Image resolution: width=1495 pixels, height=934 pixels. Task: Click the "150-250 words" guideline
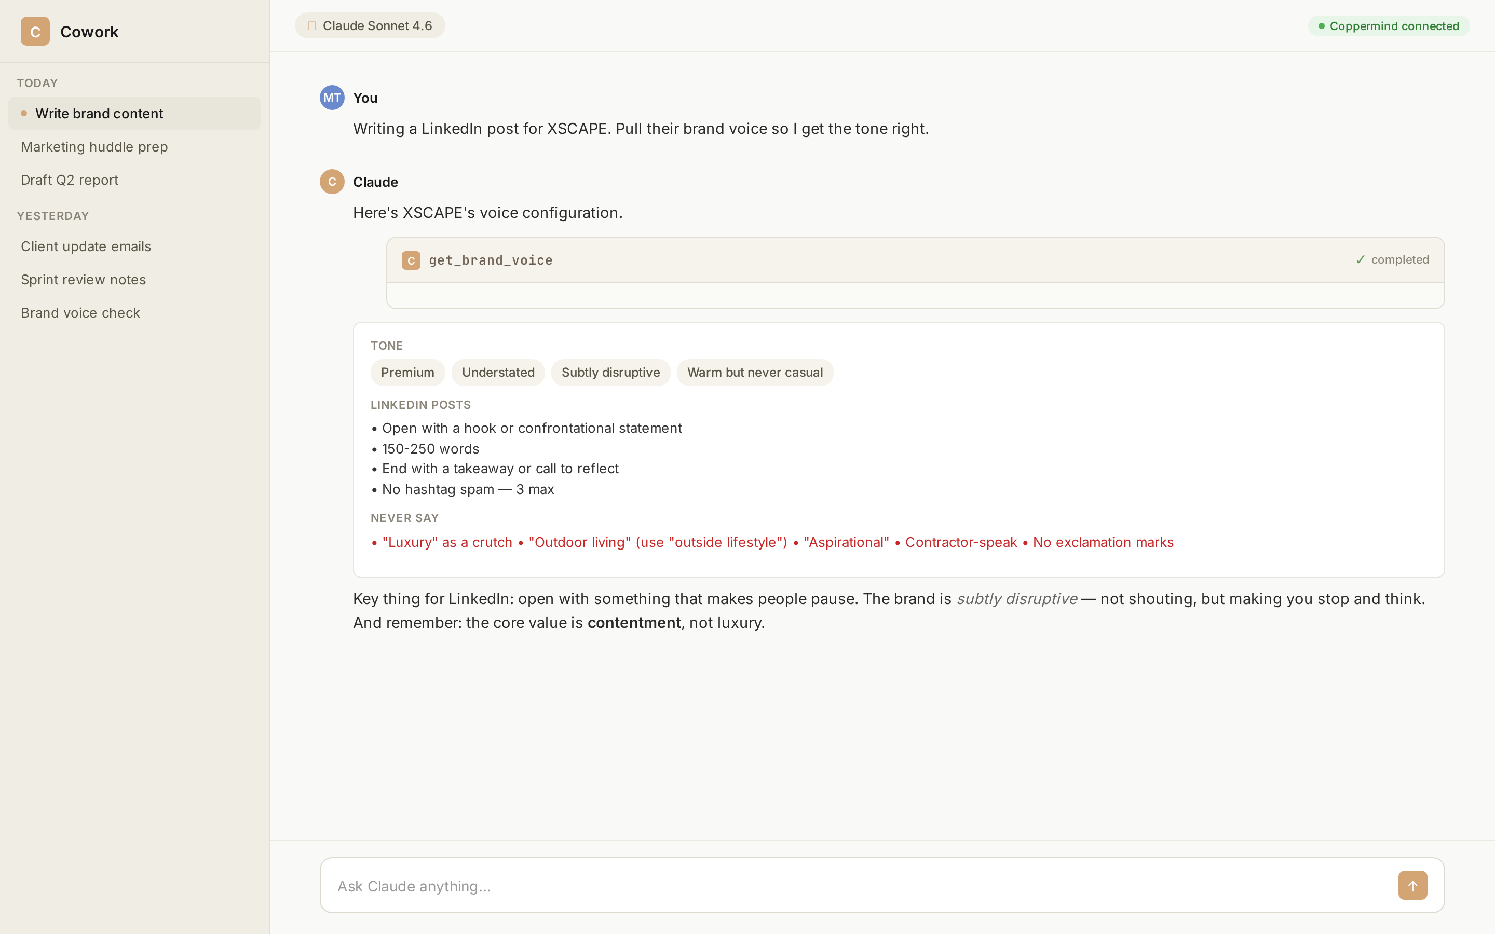pyautogui.click(x=425, y=449)
